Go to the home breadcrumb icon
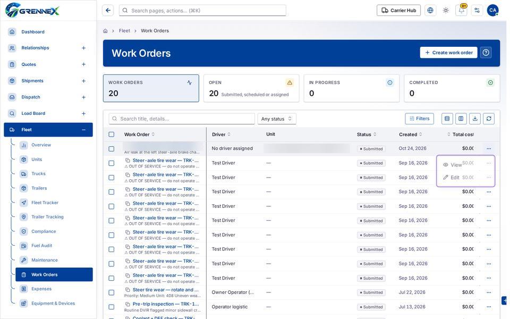 [x=105, y=31]
